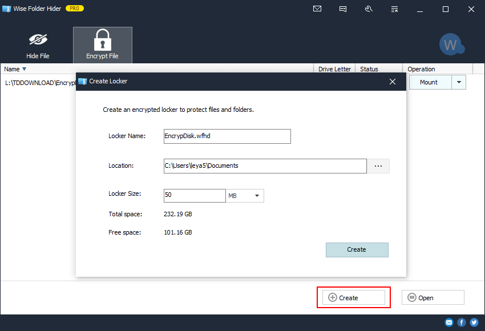Click the Locker Name input field
The width and height of the screenshot is (485, 331).
(227, 136)
